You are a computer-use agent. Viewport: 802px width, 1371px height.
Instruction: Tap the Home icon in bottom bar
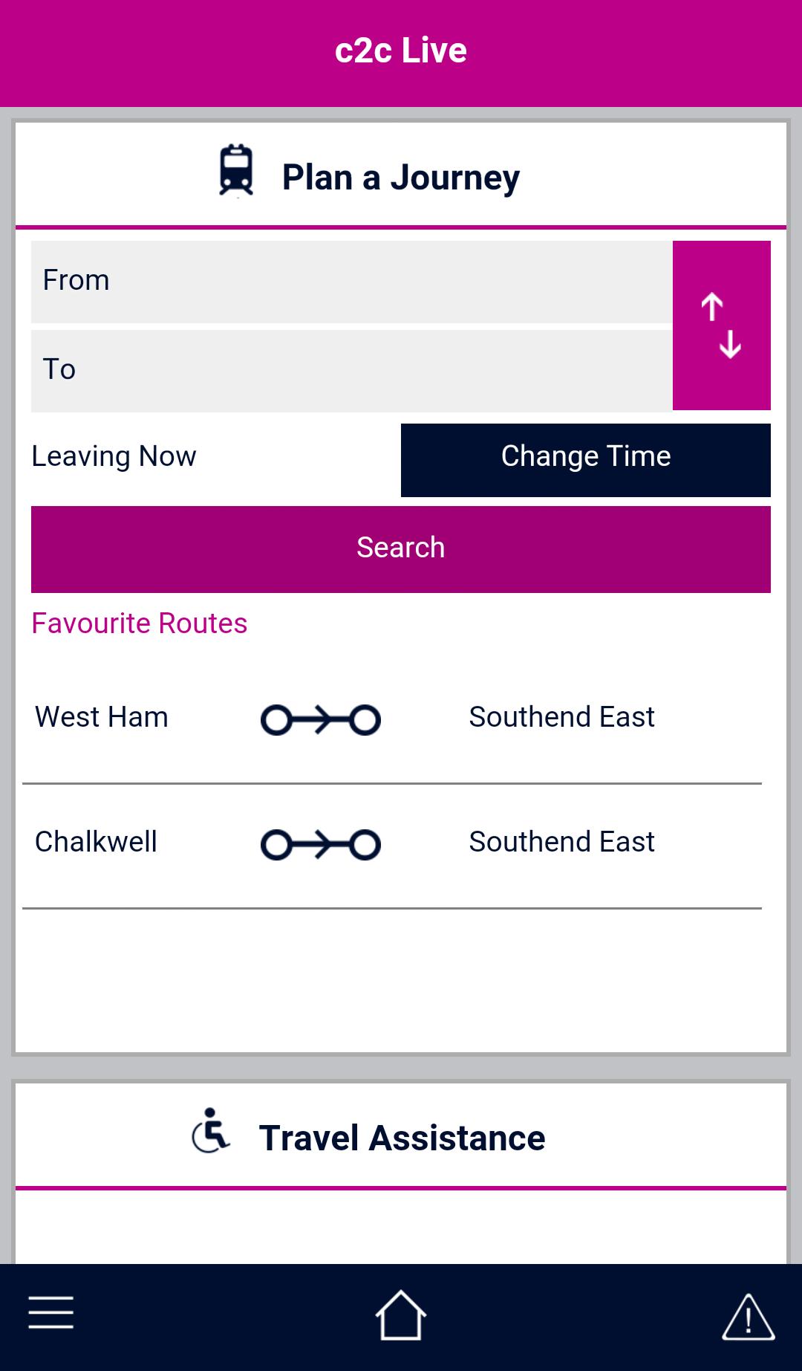tap(400, 1315)
